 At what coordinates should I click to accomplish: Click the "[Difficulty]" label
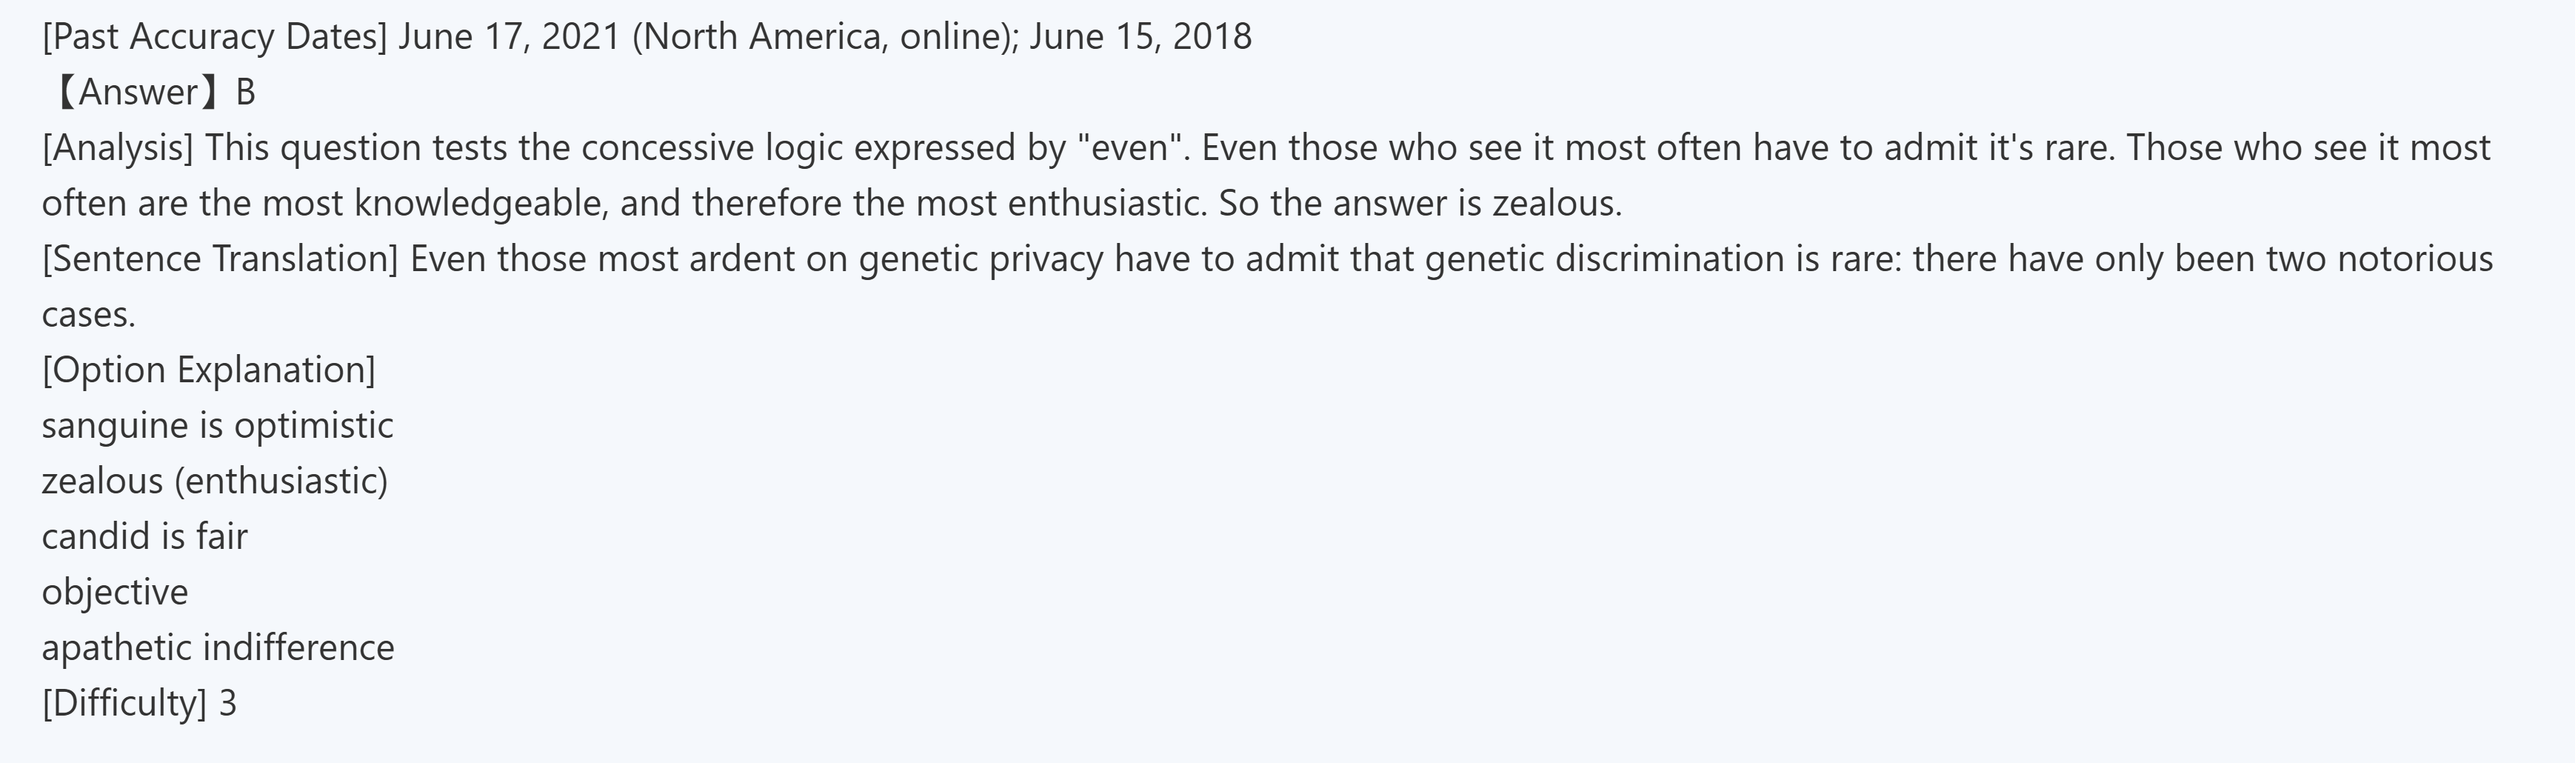[124, 703]
